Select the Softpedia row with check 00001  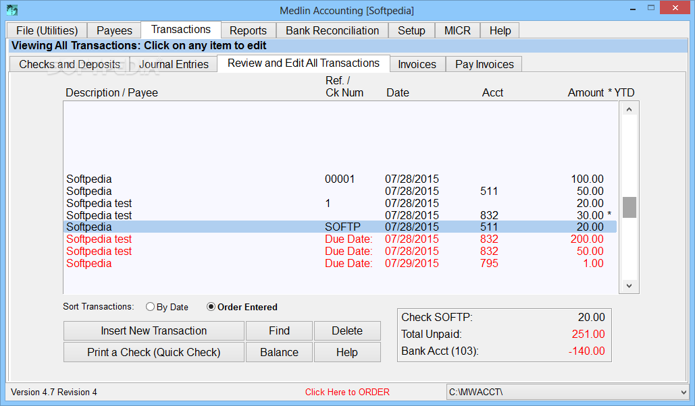point(340,179)
